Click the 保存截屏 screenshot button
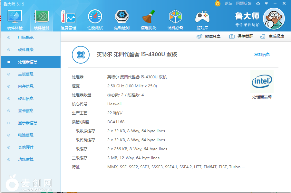This screenshot has width=291, height=193. pos(241,37)
